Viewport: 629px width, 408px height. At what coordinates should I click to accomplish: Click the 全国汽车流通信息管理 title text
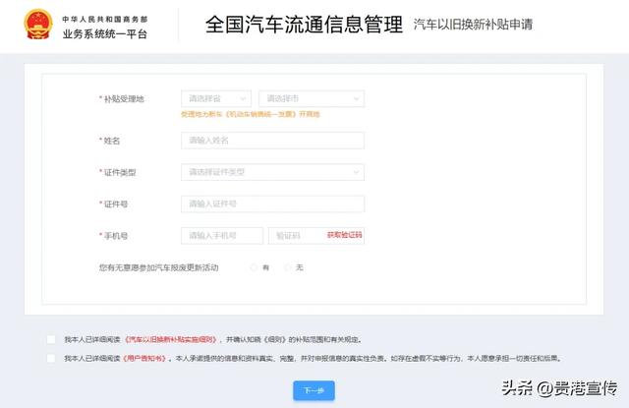coord(304,25)
